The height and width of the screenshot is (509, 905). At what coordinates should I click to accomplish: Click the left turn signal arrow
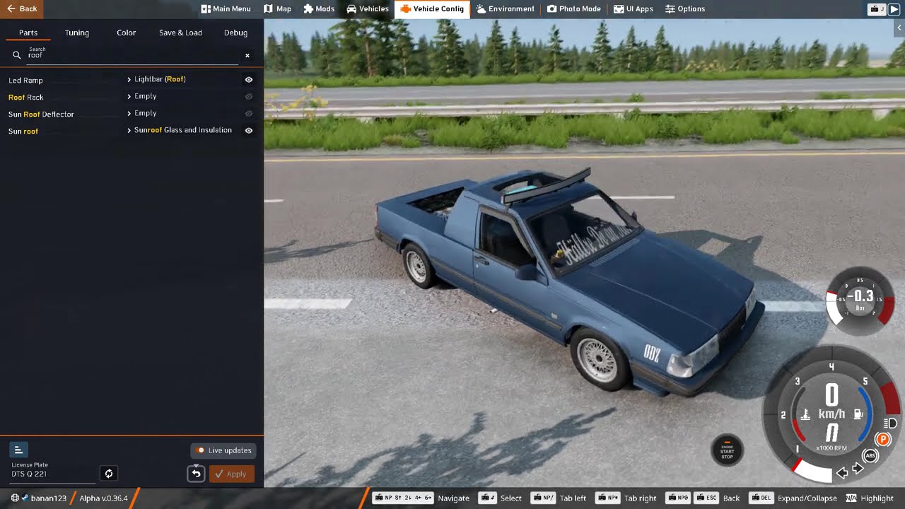pyautogui.click(x=842, y=472)
